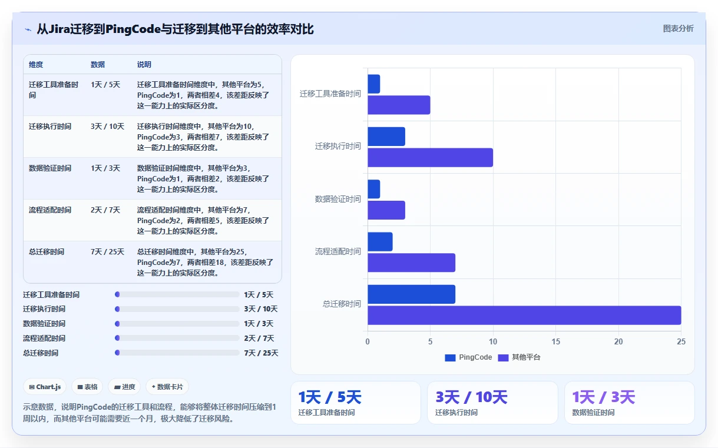The width and height of the screenshot is (718, 448).
Task: Click 其他平台 bar for 总迁移时间
Action: (524, 315)
